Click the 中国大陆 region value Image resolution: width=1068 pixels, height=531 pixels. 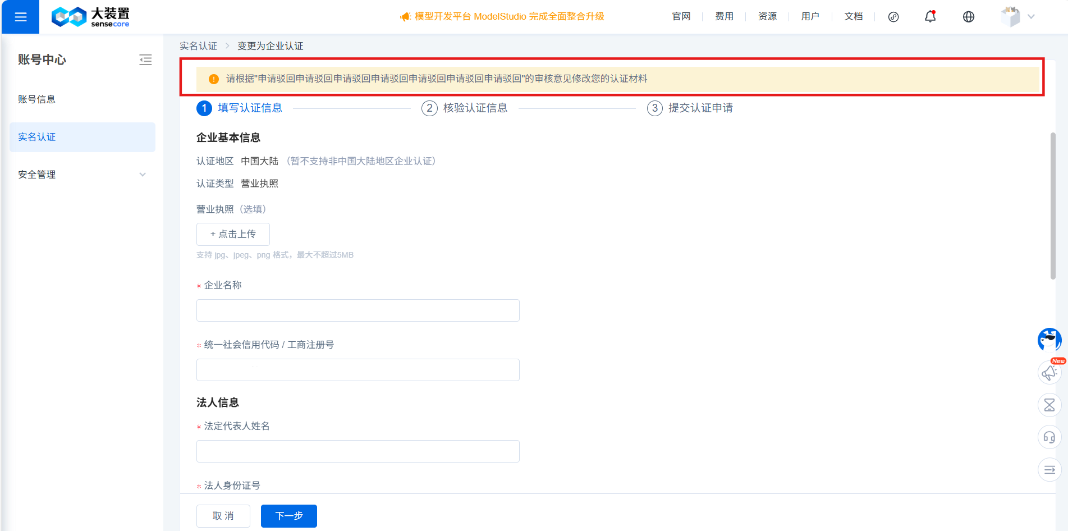click(x=259, y=161)
